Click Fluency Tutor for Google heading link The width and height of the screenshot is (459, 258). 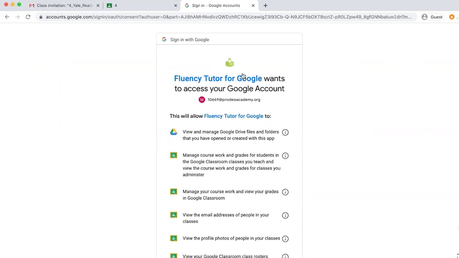point(218,78)
